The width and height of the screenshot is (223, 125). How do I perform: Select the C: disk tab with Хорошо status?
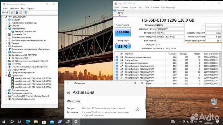(120, 13)
